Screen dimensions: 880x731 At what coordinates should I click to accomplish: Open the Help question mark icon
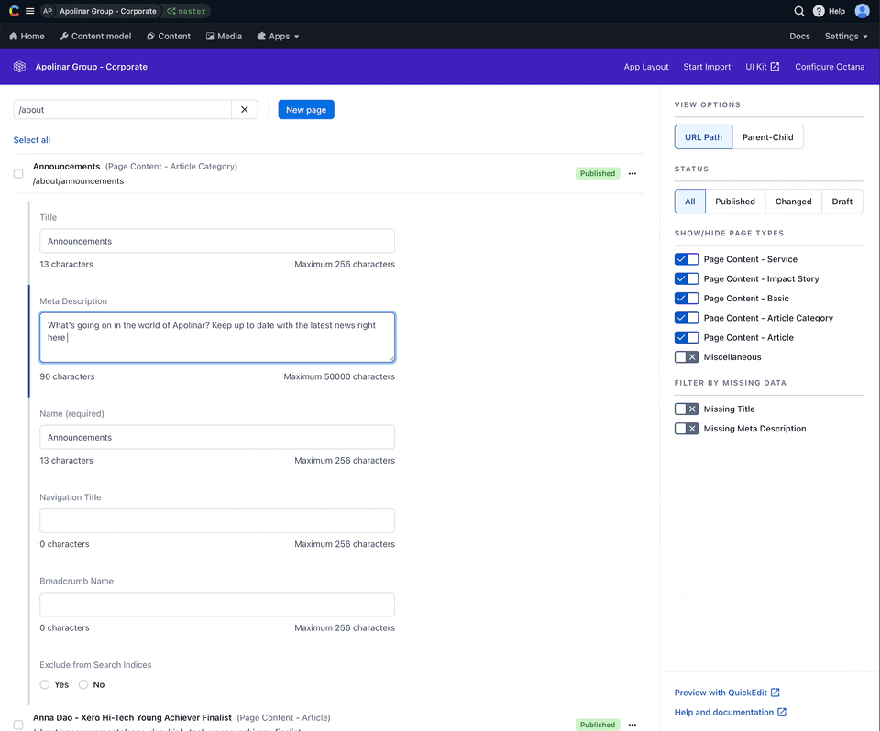click(819, 11)
